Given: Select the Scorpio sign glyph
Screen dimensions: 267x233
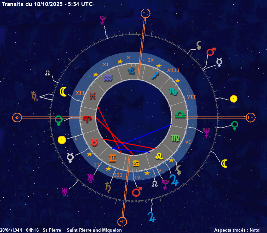Looking at the screenshot, I should (x=173, y=91).
